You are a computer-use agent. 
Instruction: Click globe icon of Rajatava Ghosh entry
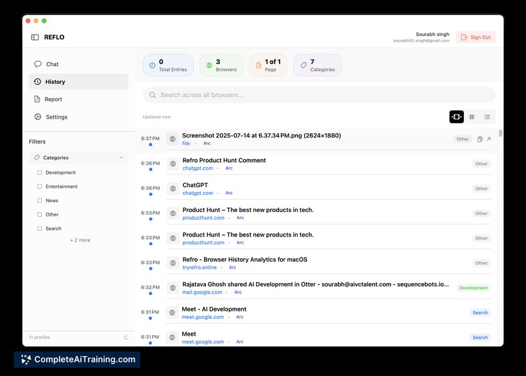pos(173,288)
